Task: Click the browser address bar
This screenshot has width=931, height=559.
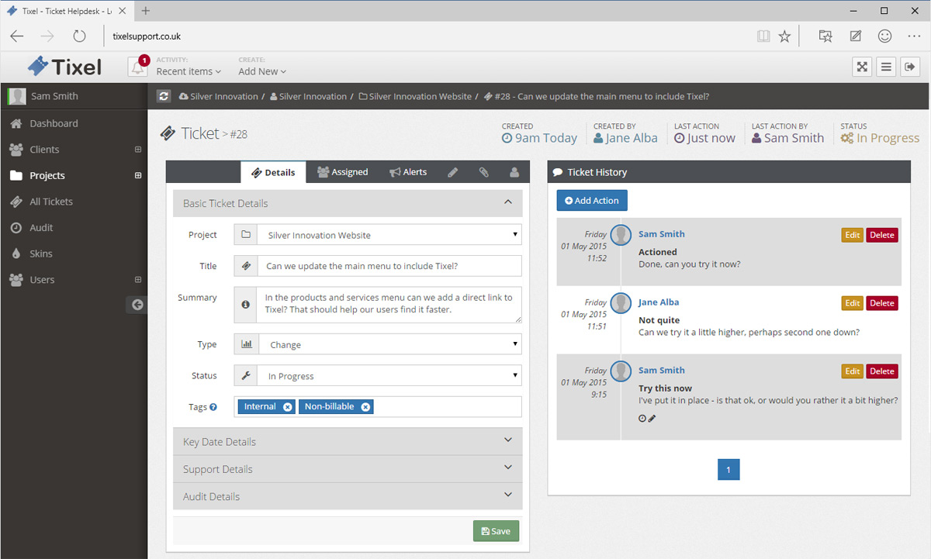Action: [x=427, y=36]
